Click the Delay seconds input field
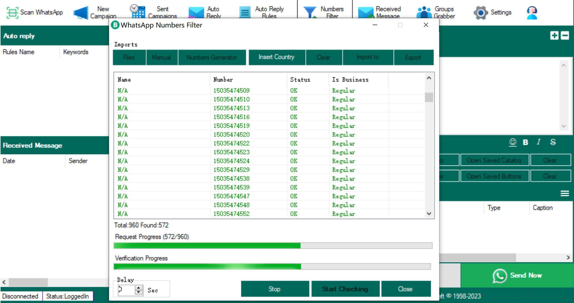The width and height of the screenshot is (574, 303). (126, 290)
